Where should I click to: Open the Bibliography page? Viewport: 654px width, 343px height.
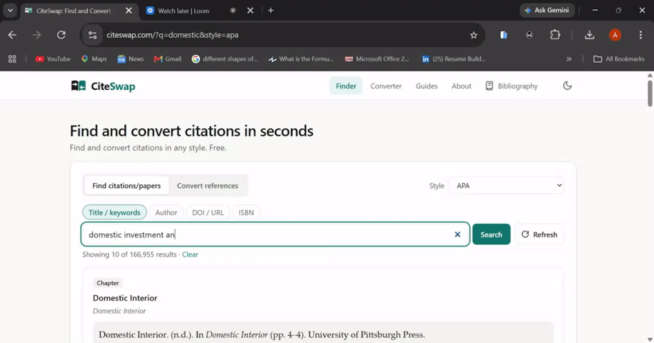pos(512,86)
